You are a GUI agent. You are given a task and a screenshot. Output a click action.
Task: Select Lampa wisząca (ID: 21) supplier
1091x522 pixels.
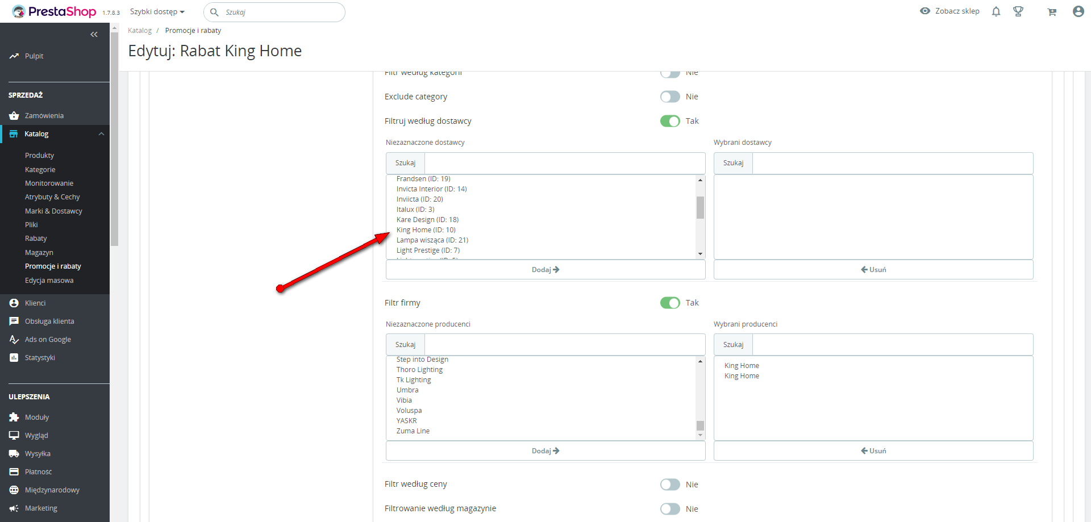[x=432, y=240]
